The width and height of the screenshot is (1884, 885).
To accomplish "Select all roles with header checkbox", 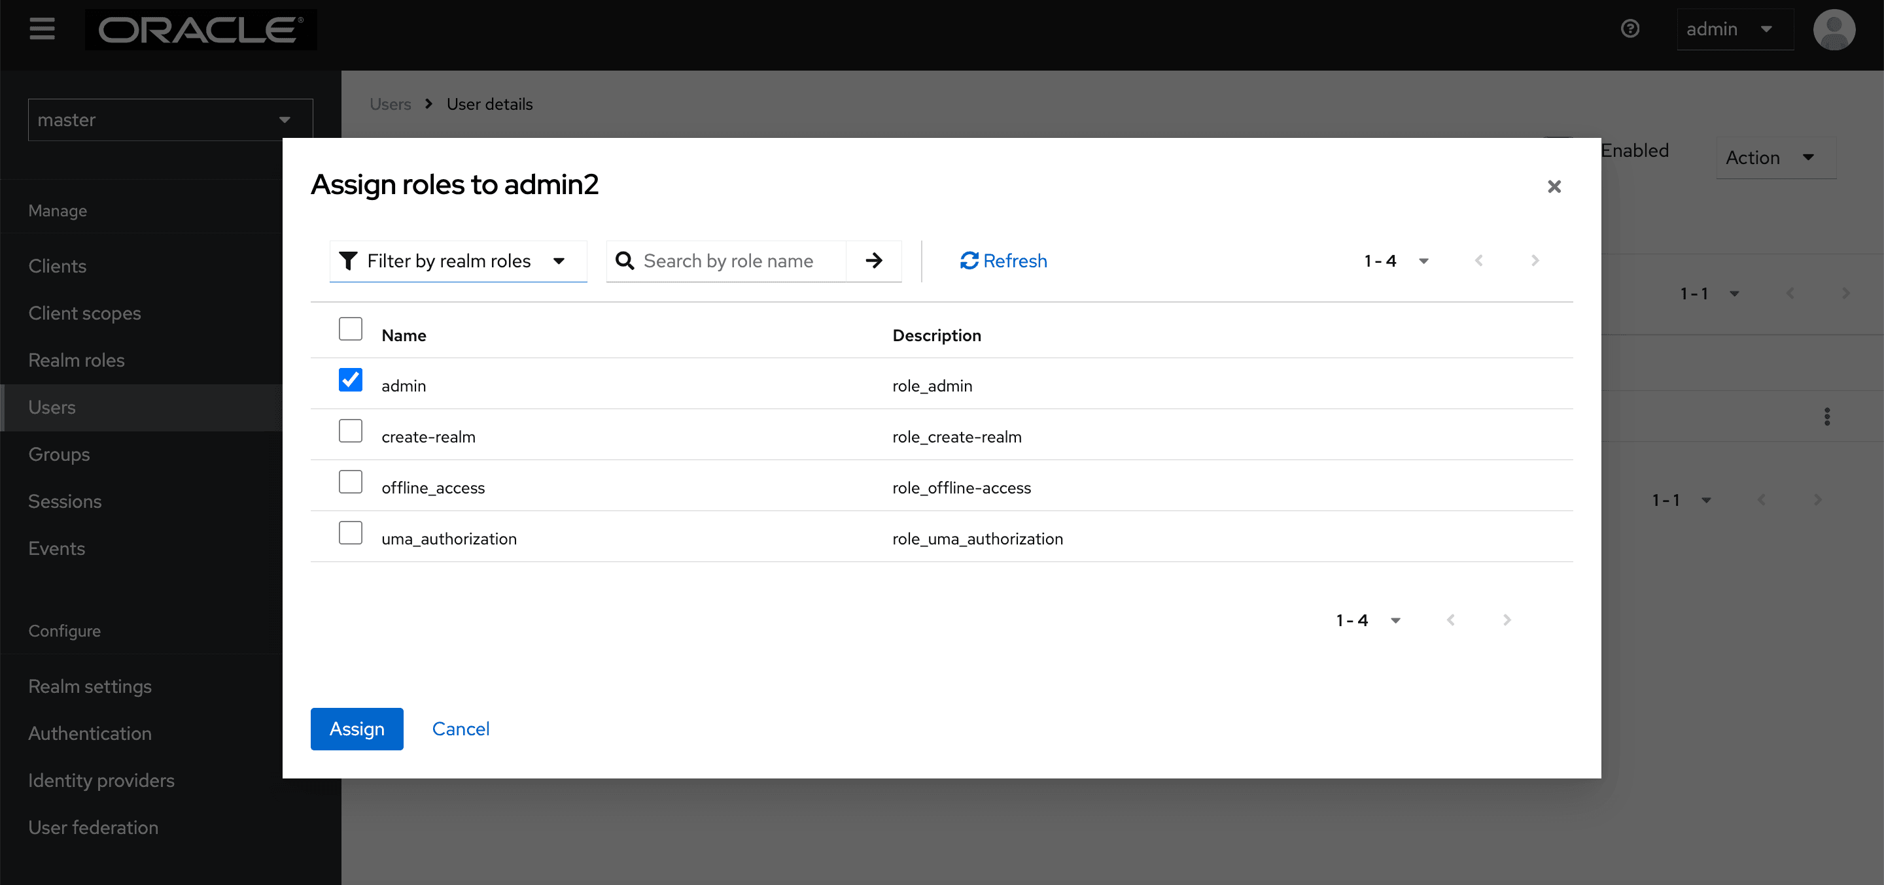I will point(351,329).
